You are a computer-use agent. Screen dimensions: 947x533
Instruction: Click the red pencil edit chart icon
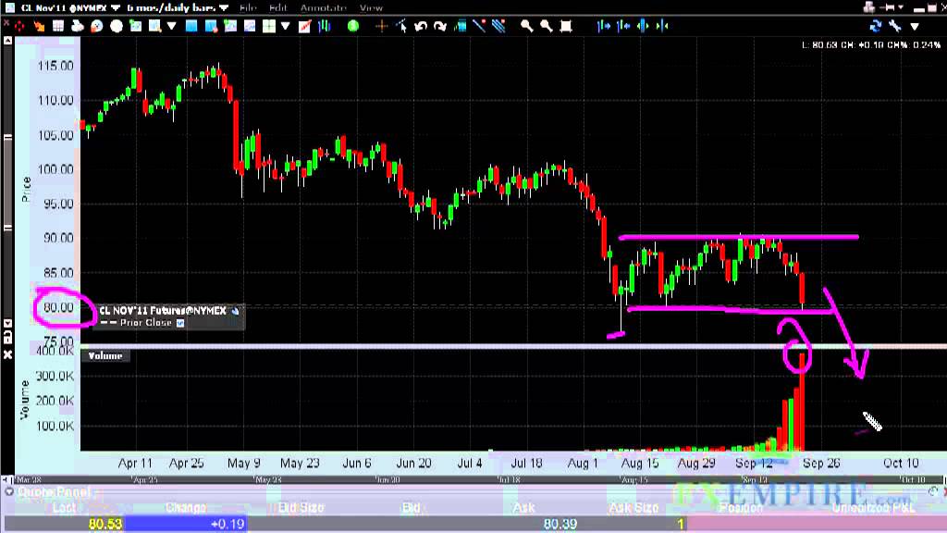point(305,26)
